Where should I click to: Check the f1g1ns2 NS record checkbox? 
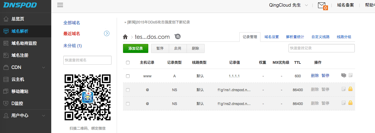[128, 104]
